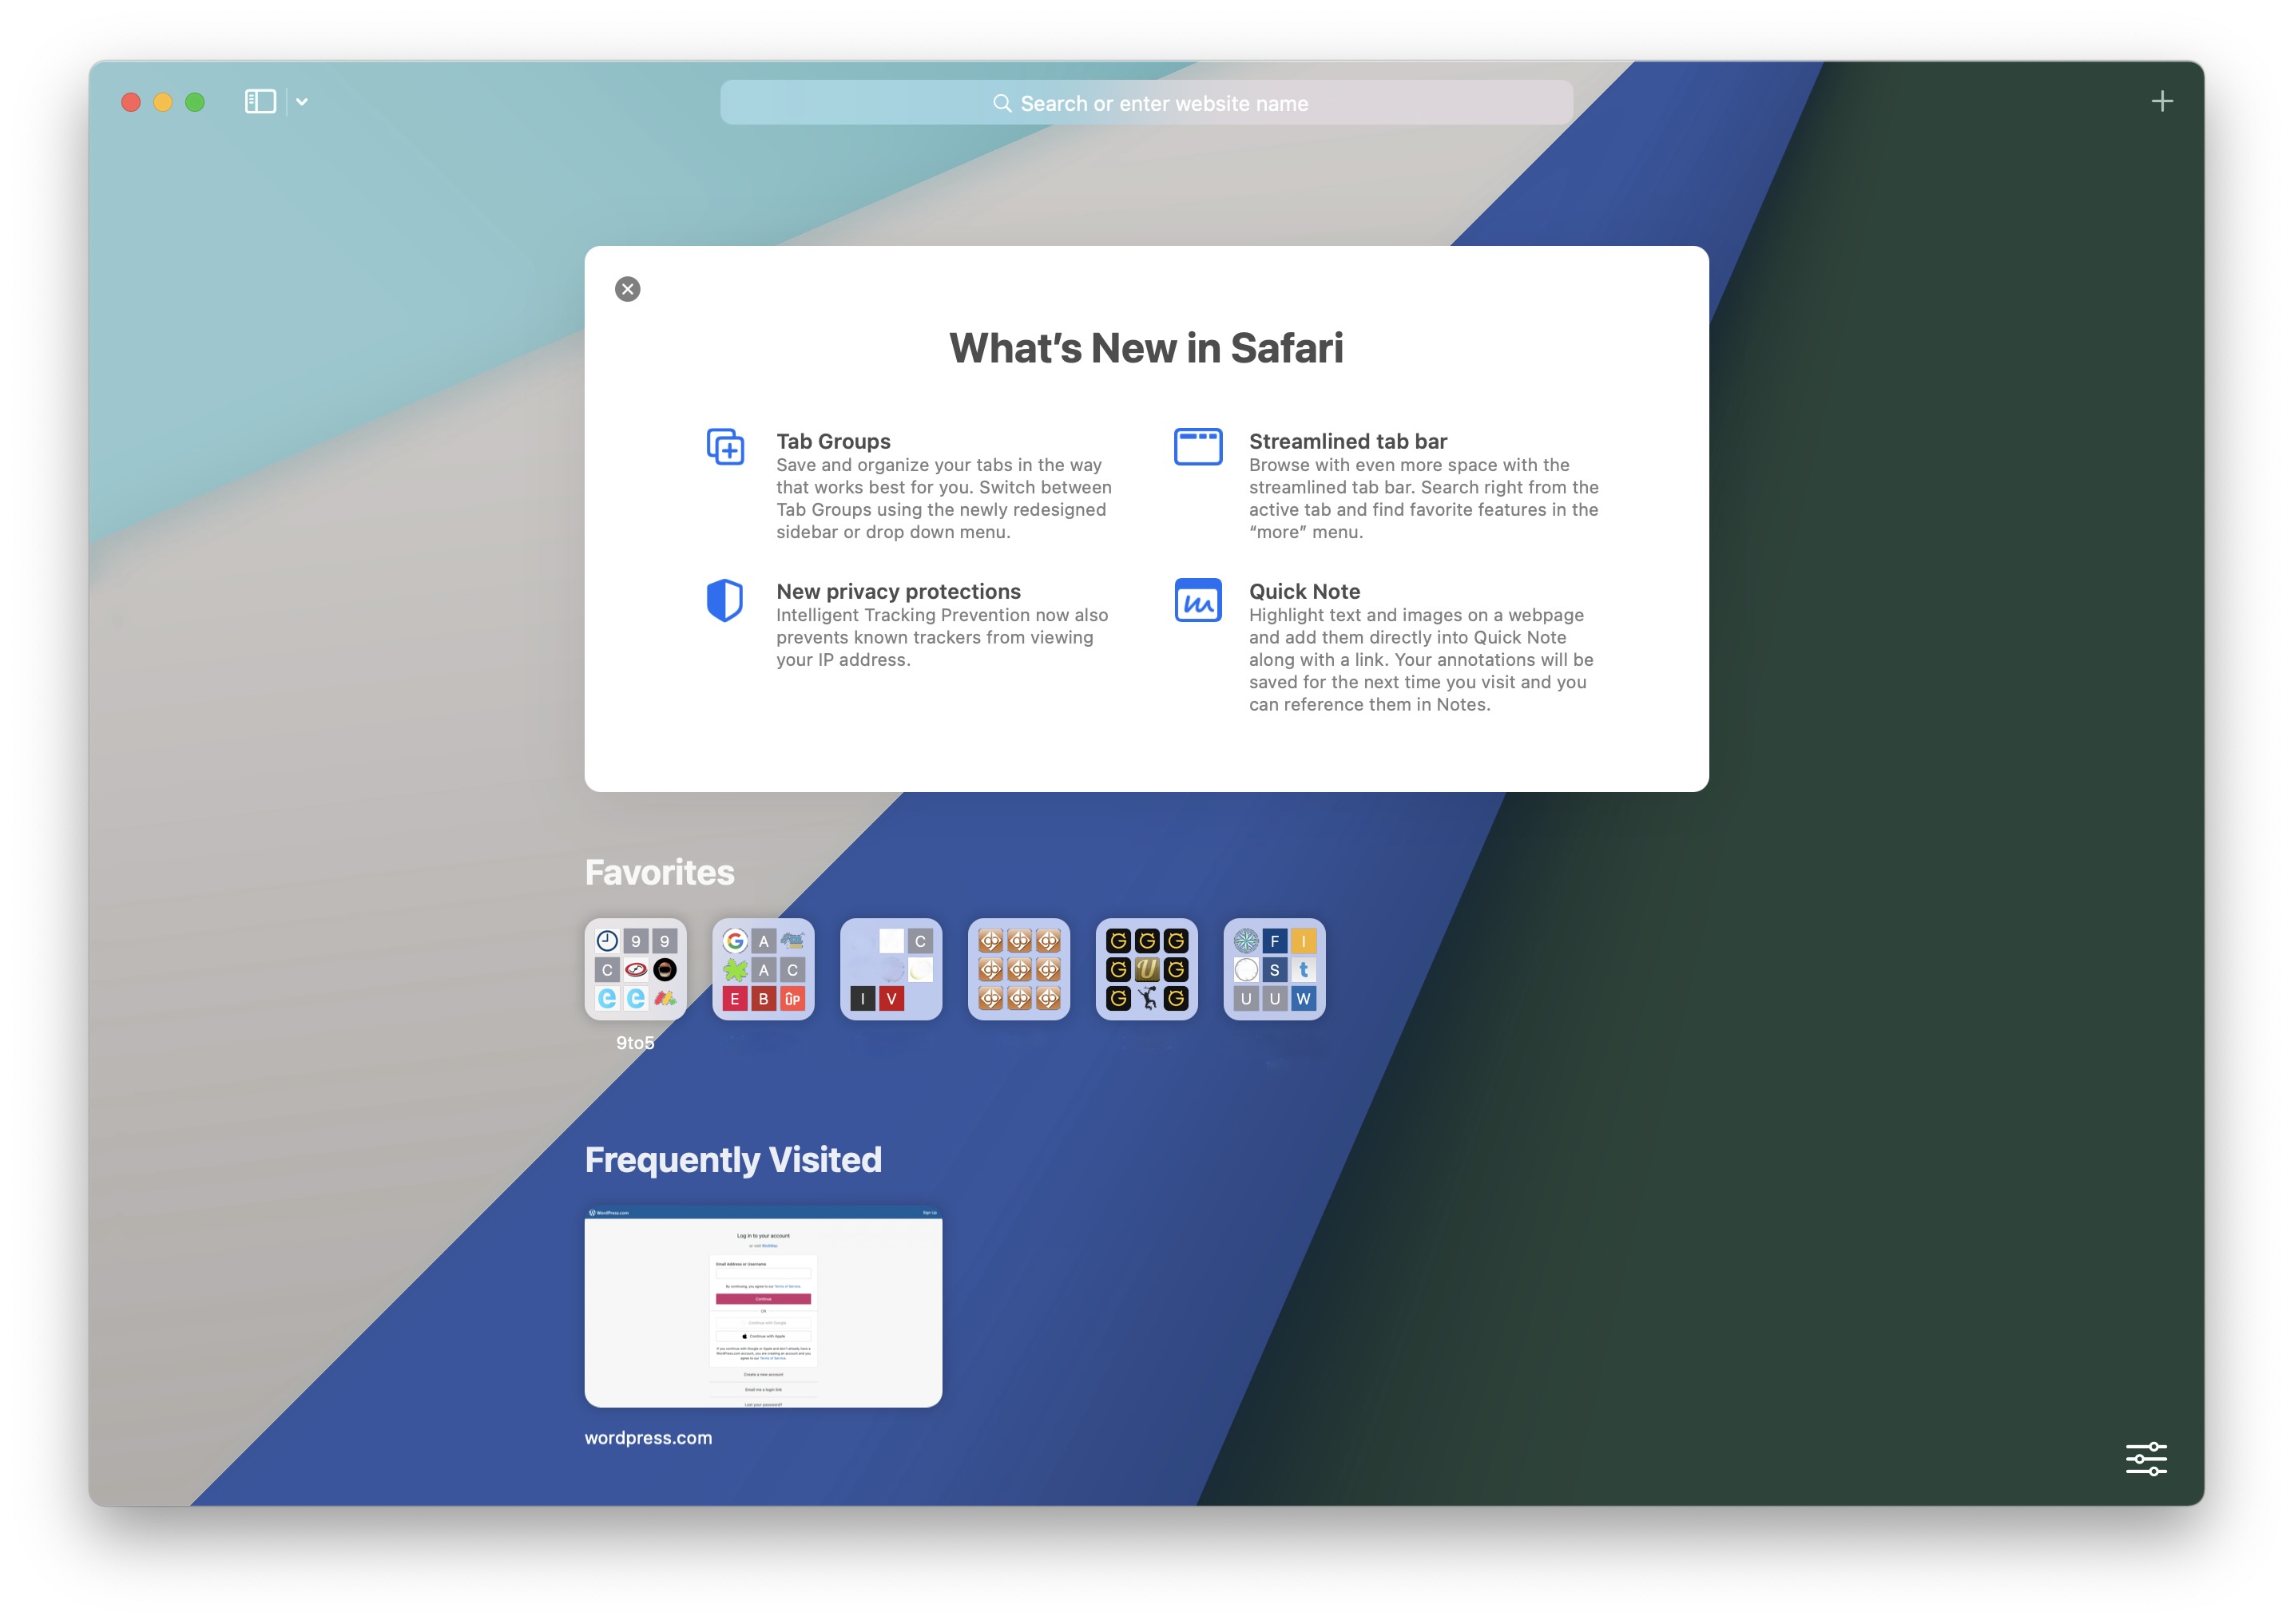Click the page customization settings button

tap(2148, 1460)
